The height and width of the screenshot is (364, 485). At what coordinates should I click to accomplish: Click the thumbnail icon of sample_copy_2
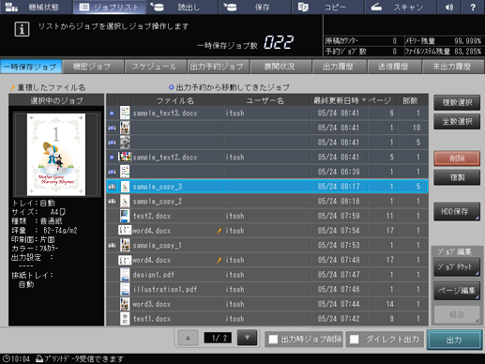(125, 201)
